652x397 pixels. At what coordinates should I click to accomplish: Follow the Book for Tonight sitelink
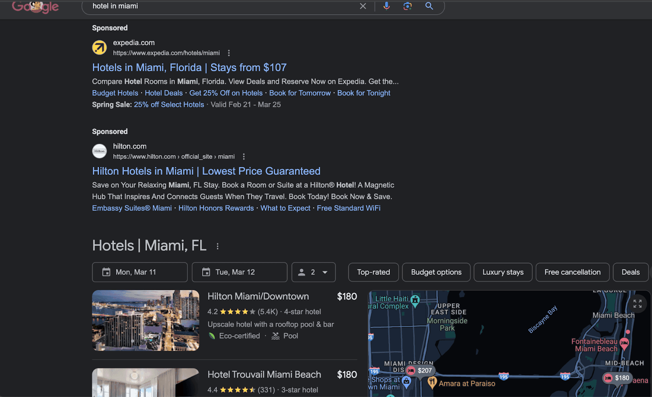click(x=363, y=93)
